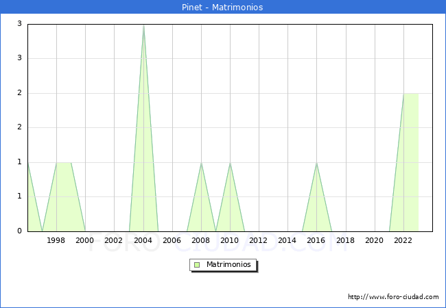Click the 2000 x-axis label
446x308 pixels.
(x=85, y=240)
